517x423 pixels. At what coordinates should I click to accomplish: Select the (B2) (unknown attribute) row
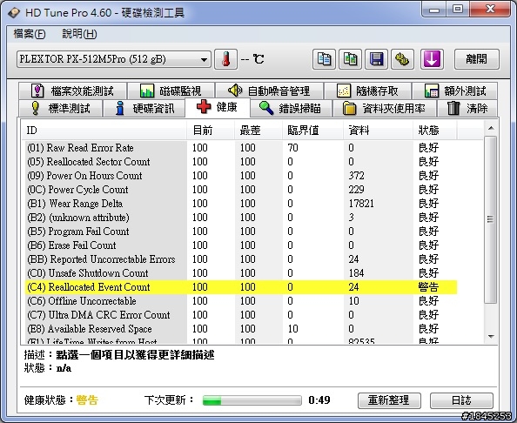[241, 218]
